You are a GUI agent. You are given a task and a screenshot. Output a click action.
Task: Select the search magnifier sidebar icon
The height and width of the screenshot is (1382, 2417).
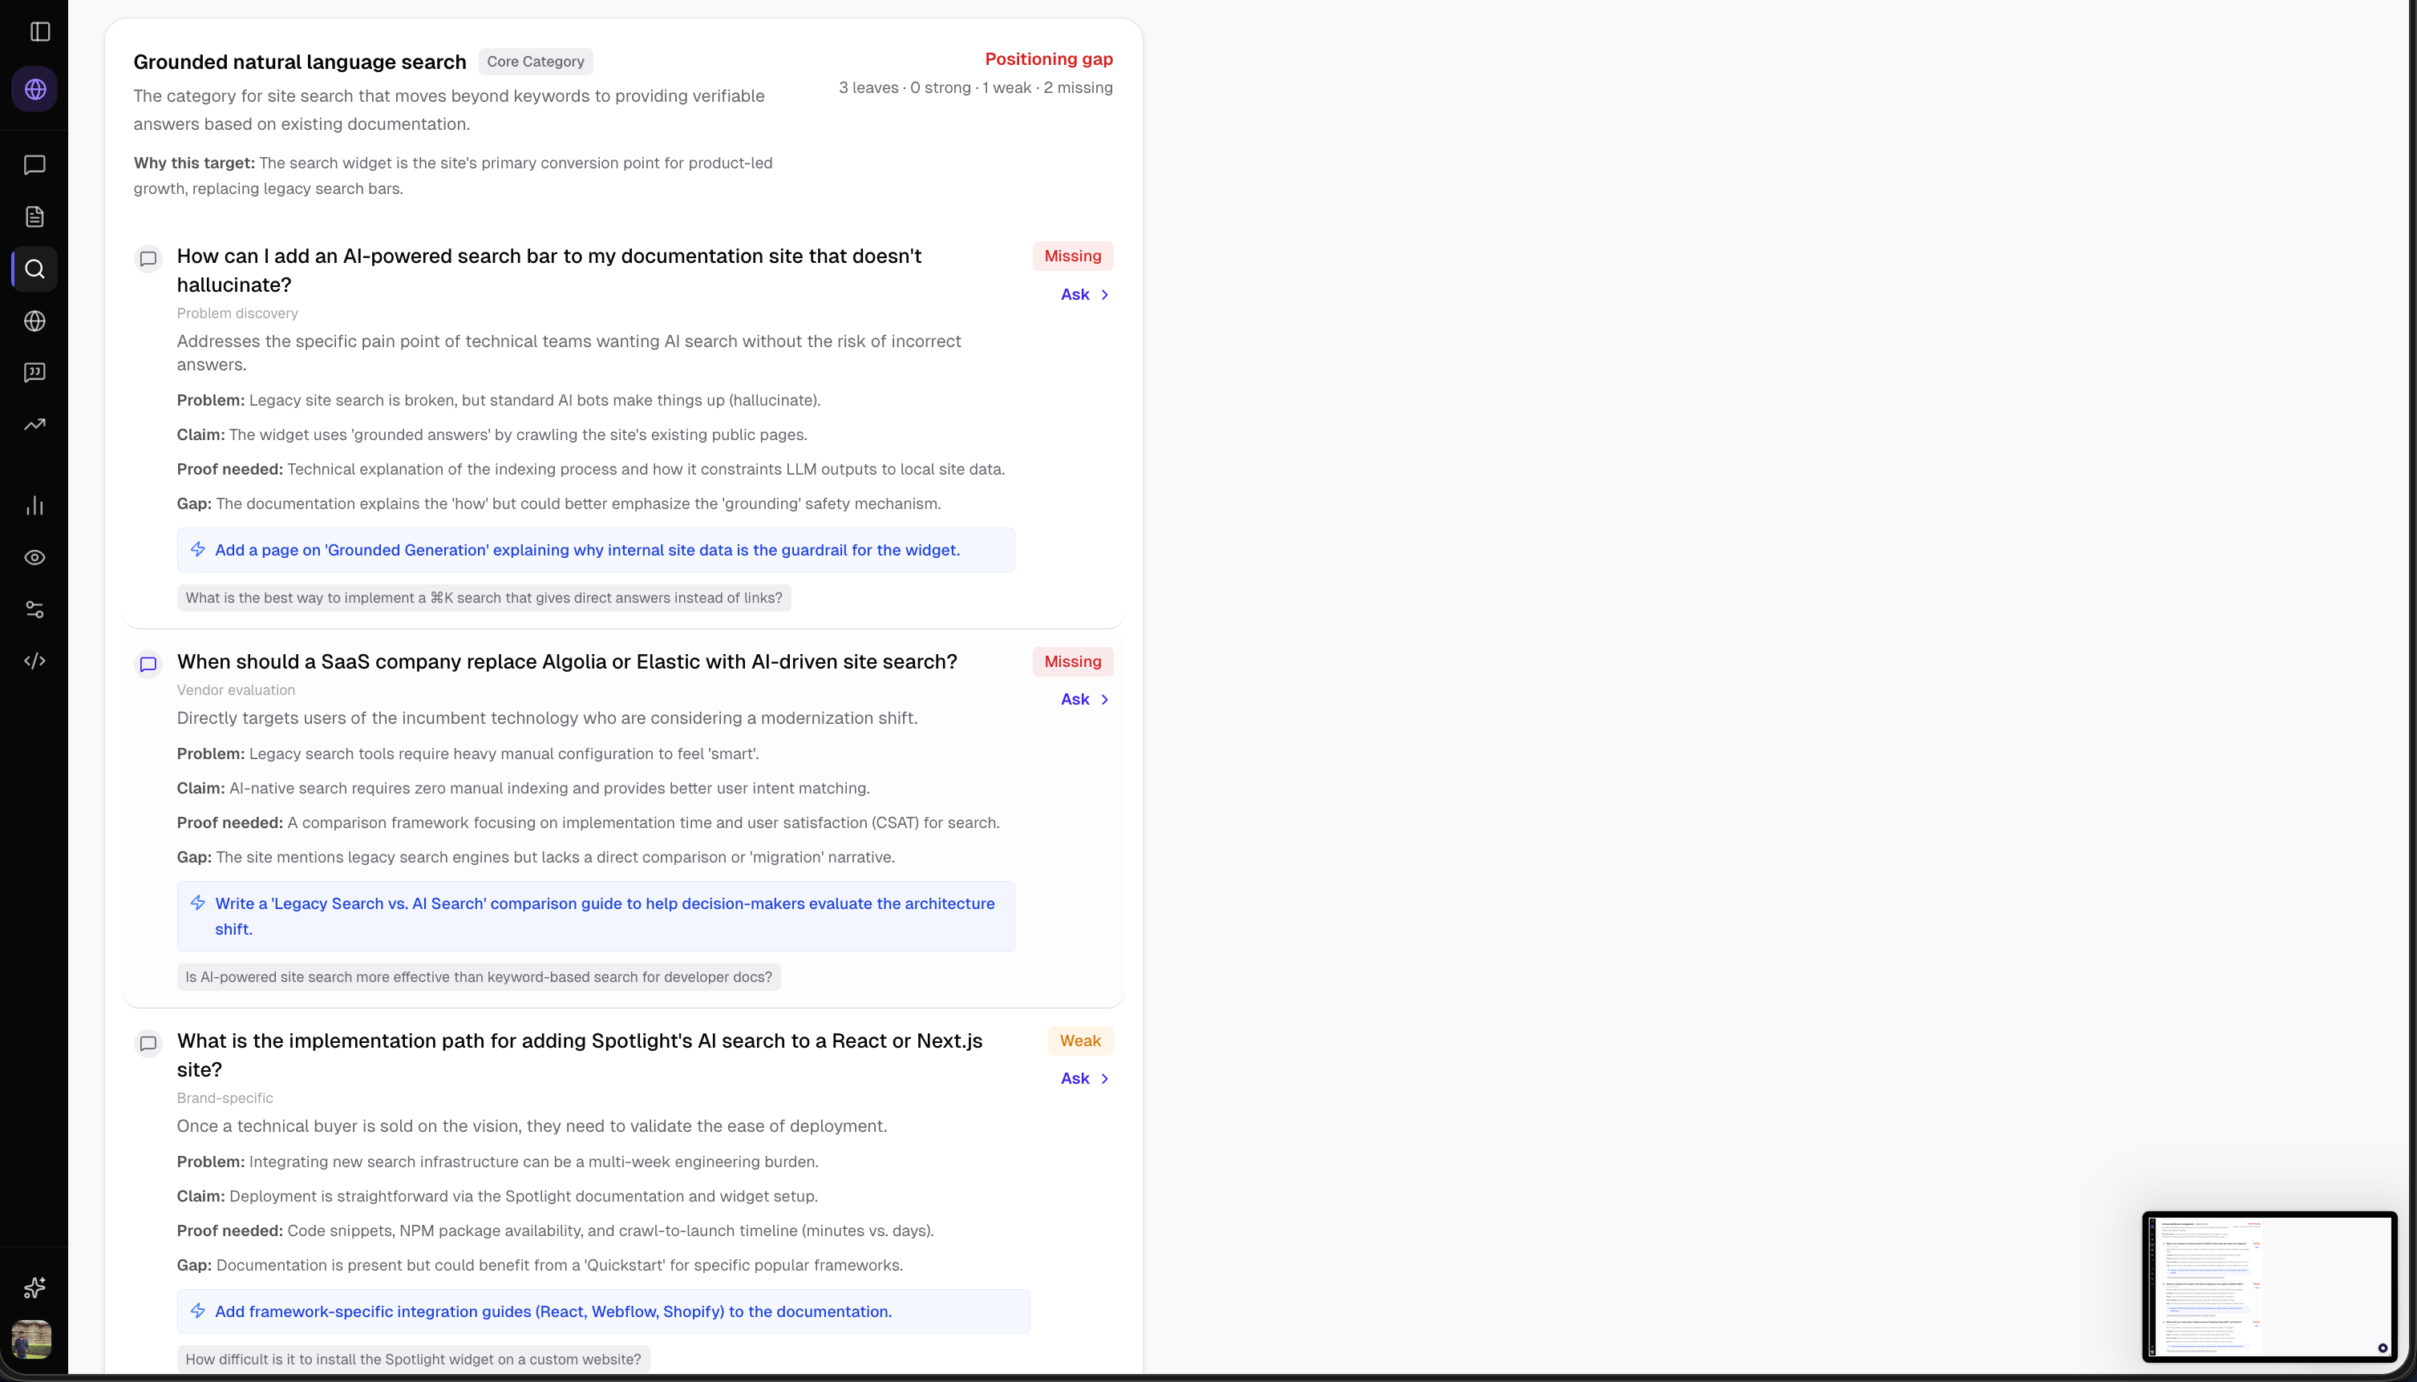(35, 269)
